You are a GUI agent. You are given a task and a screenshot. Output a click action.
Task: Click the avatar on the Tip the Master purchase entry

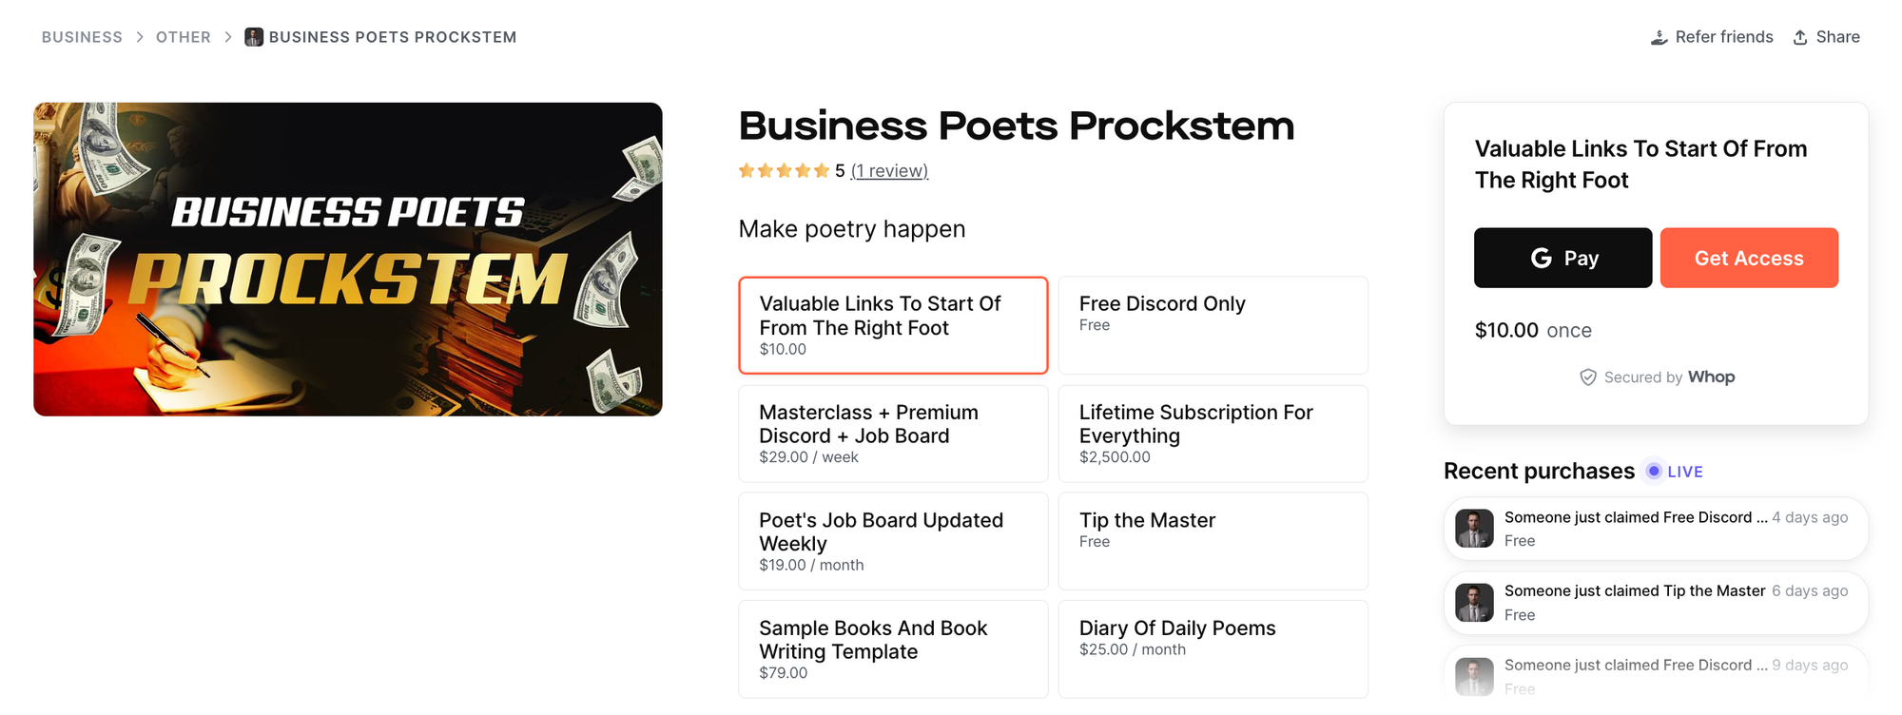click(1474, 602)
